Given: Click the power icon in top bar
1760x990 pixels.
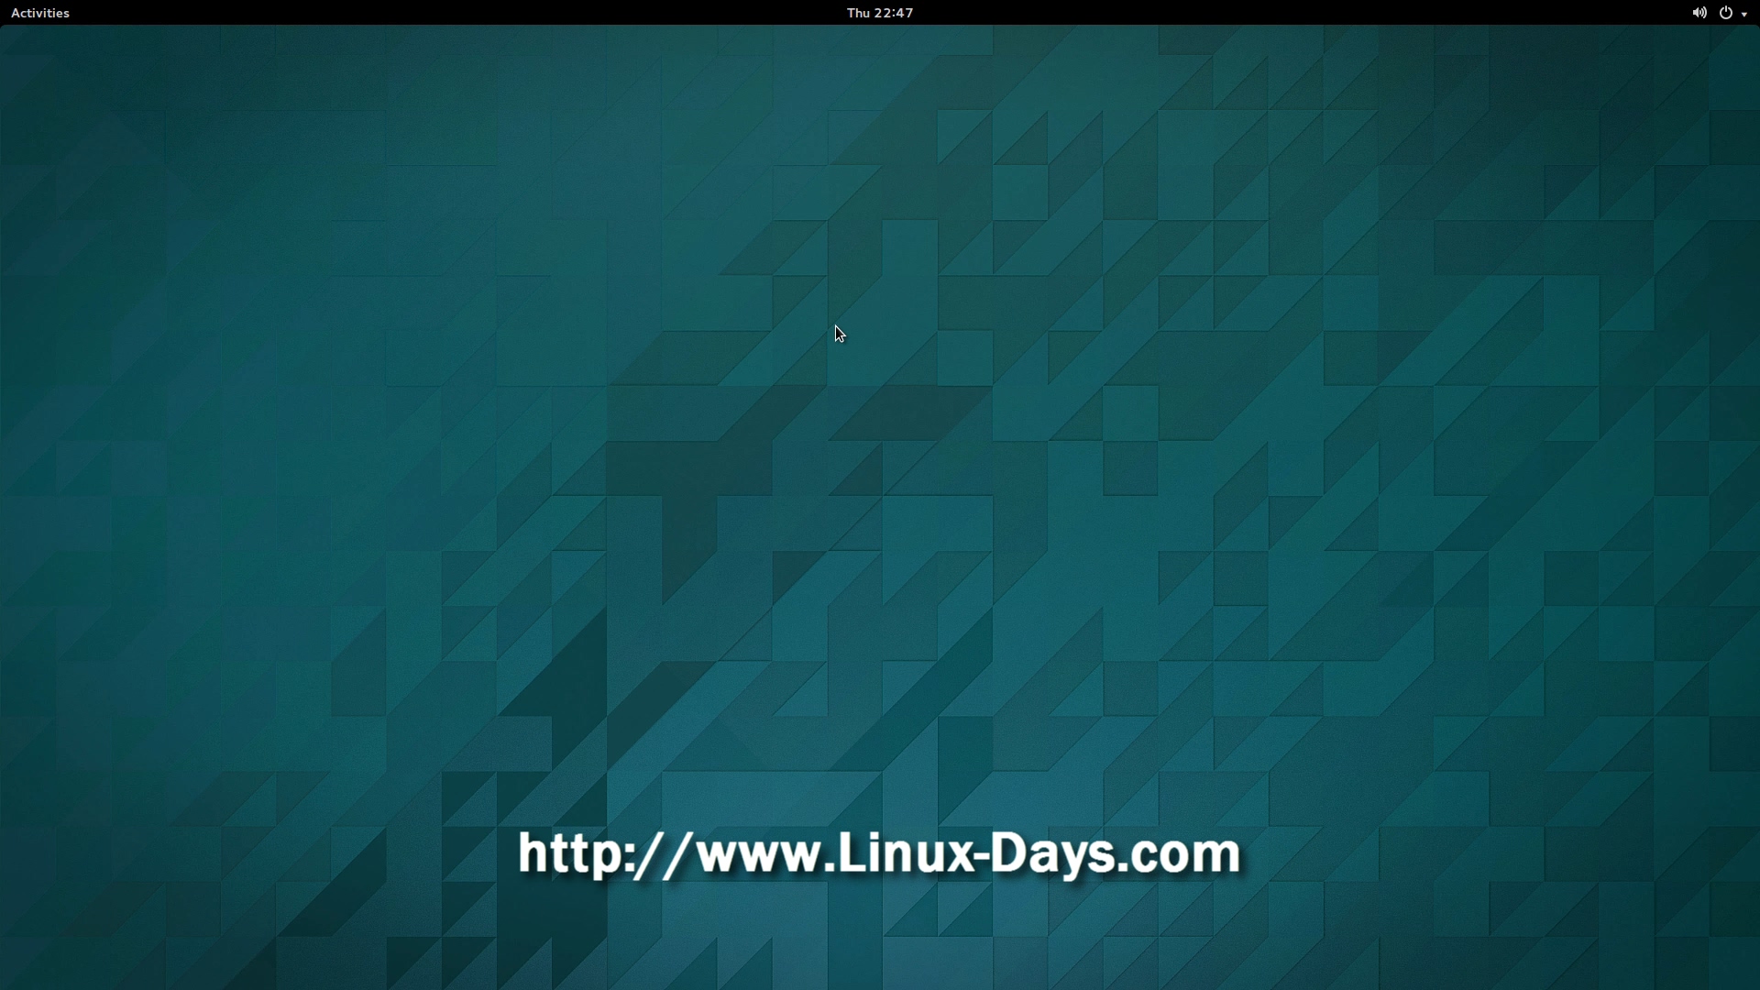Looking at the screenshot, I should [x=1726, y=13].
